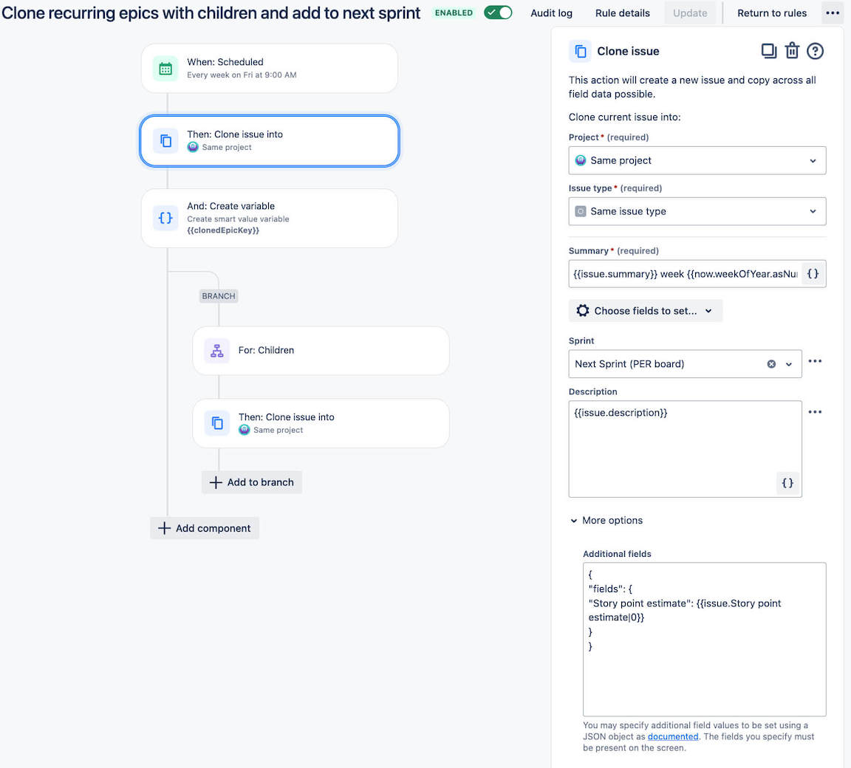Expand Choose fields to set
The image size is (851, 768).
[646, 311]
